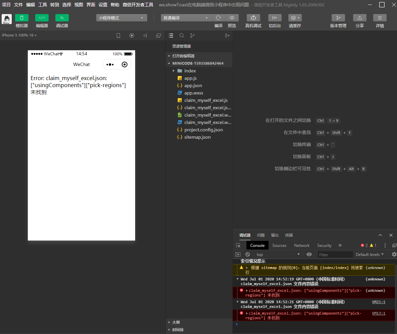Image resolution: width=397 pixels, height=334 pixels.
Task: Open the top context dropdown
Action: tap(278, 255)
